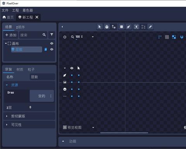Open the 预览视图 view dropdown arrow
The width and height of the screenshot is (186, 149).
click(93, 128)
